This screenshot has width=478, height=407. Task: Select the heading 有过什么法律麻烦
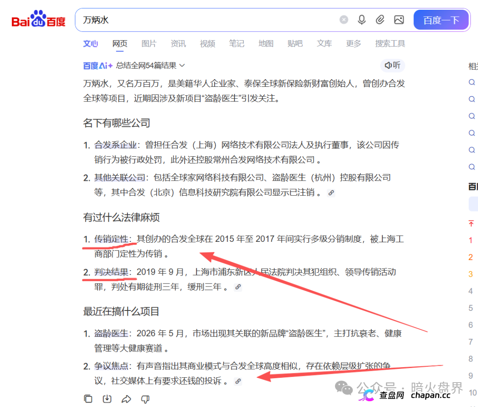tap(121, 217)
